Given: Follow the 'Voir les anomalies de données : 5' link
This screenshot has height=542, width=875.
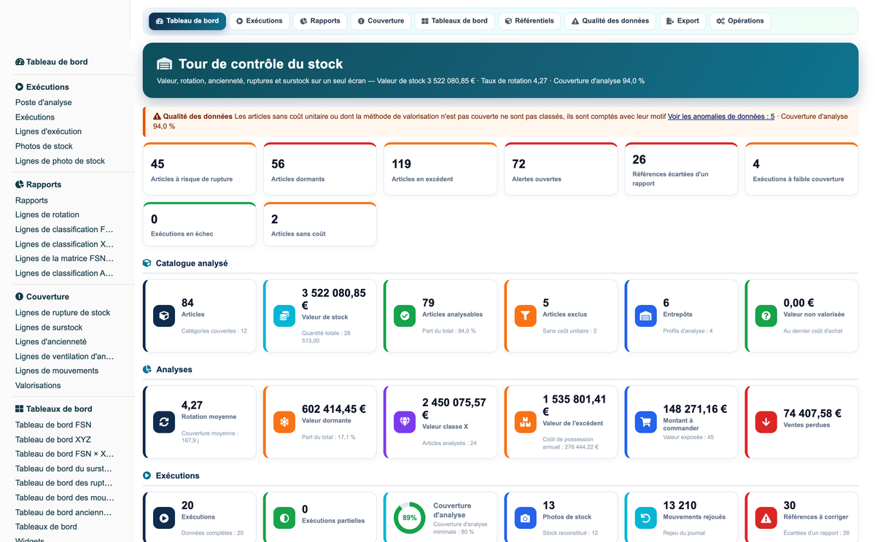Looking at the screenshot, I should (721, 116).
